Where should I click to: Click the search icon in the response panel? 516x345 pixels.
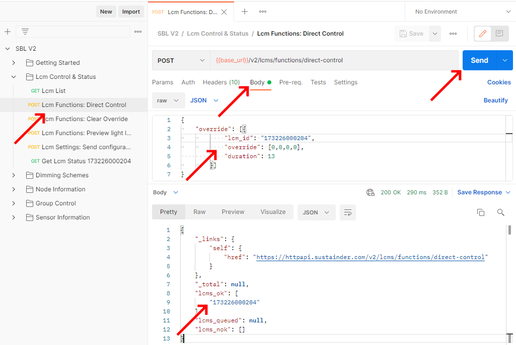[x=500, y=212]
